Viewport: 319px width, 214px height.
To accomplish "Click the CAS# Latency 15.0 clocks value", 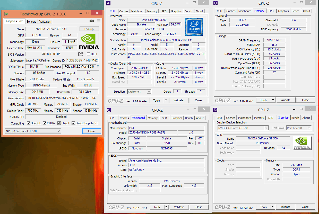I will (274, 49).
